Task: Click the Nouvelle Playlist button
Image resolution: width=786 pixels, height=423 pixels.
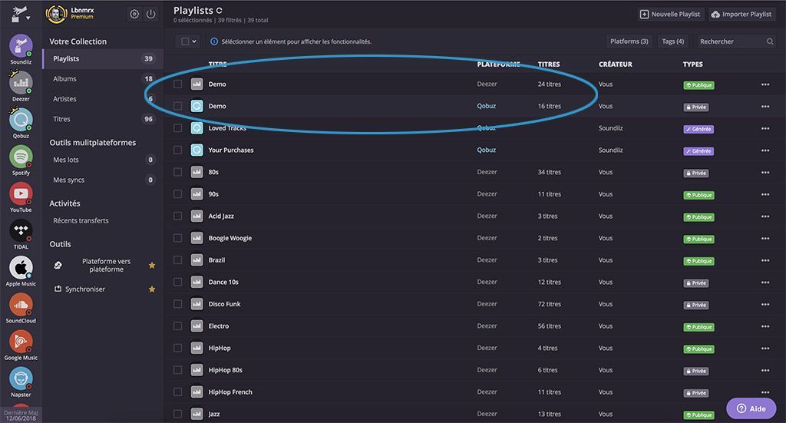Action: 669,15
